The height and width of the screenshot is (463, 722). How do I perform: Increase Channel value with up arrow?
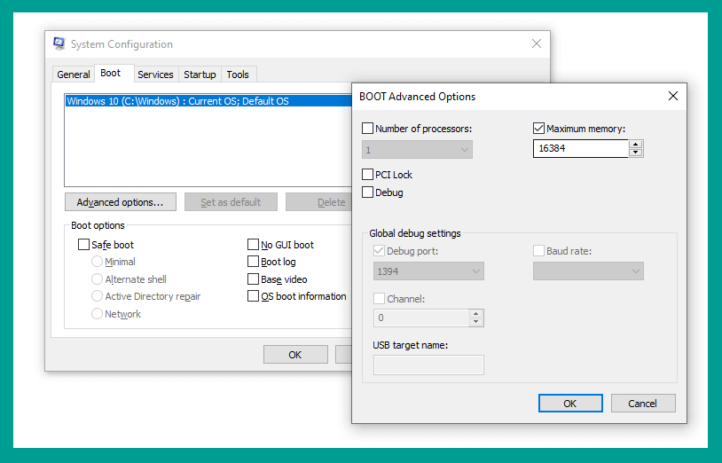tap(476, 313)
